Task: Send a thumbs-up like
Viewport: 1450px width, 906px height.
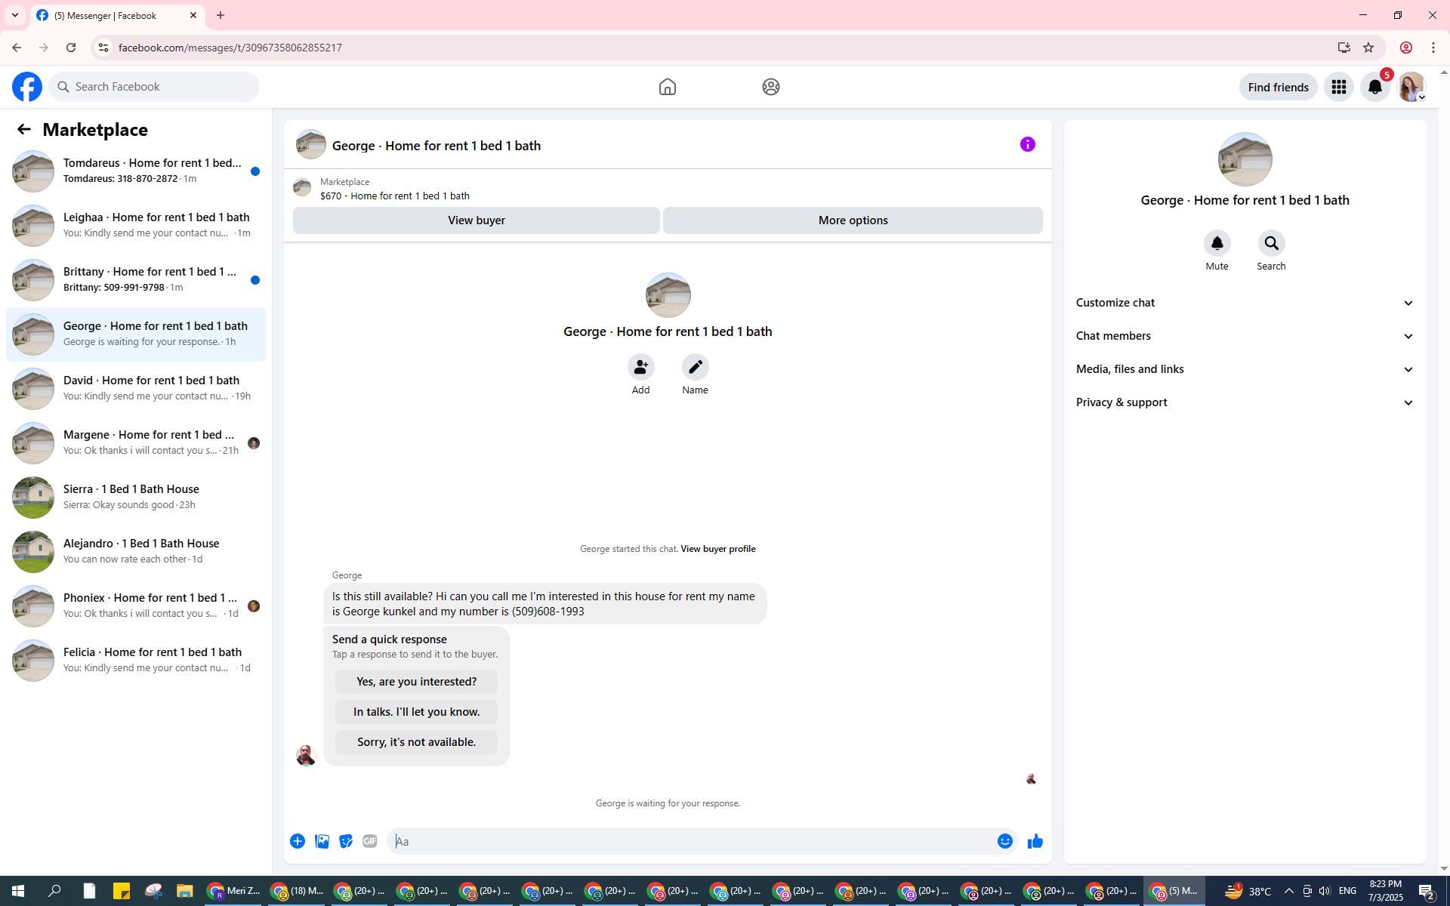Action: click(1035, 841)
